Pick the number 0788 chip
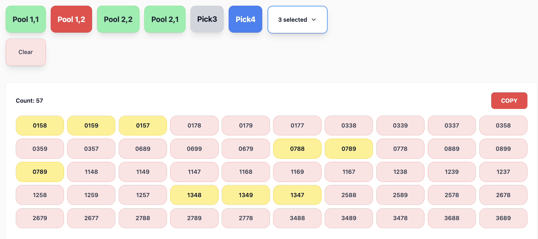This screenshot has height=239, width=538. 297,149
